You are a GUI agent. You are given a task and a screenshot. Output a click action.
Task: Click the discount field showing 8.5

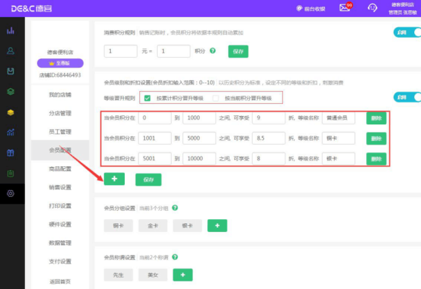pyautogui.click(x=268, y=138)
